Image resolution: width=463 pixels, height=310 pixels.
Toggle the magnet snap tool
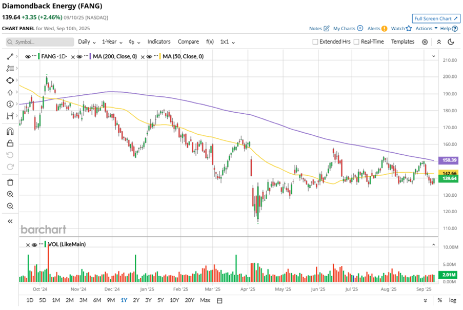[10, 131]
